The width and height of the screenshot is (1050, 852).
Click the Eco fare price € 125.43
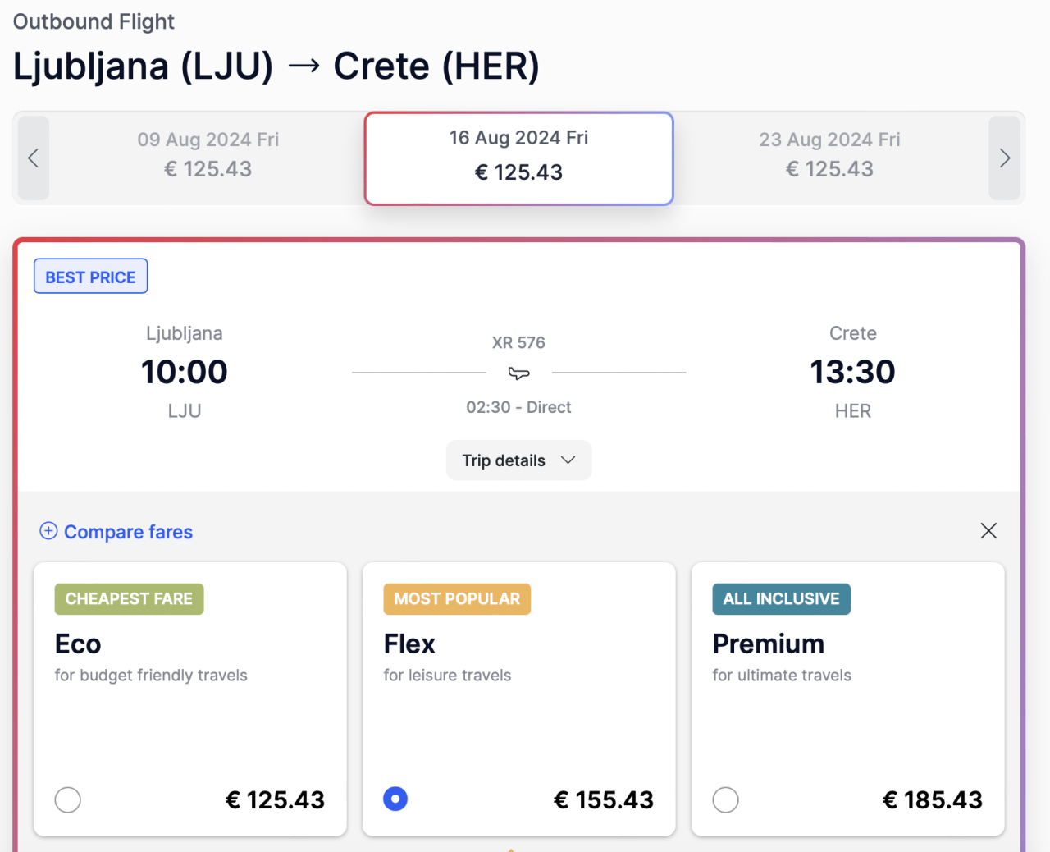point(275,799)
